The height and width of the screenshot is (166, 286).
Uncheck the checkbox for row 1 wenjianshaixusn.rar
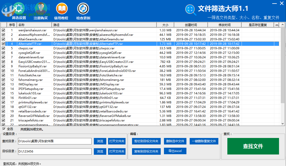(3, 30)
